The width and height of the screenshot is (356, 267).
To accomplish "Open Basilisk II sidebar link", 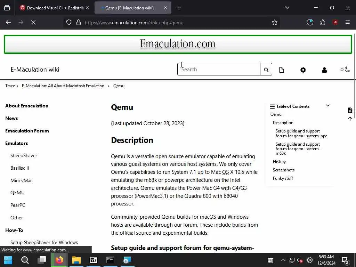I will tap(20, 168).
